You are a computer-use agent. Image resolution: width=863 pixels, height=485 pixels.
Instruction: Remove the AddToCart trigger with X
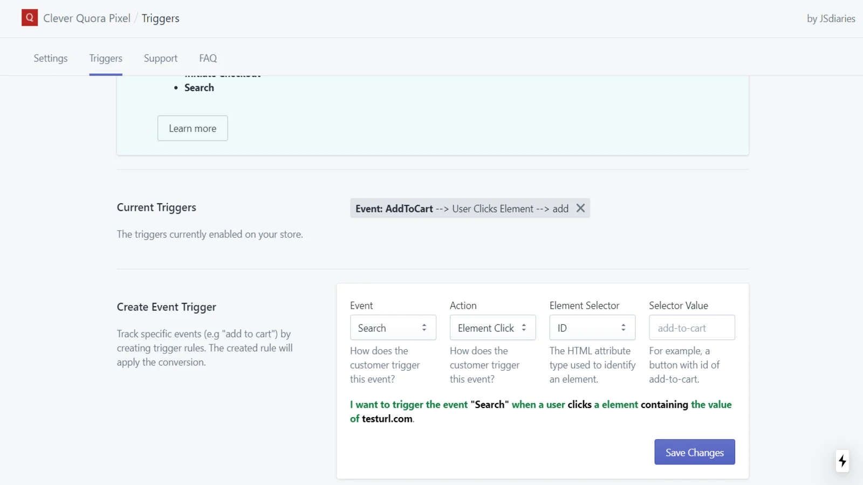580,208
